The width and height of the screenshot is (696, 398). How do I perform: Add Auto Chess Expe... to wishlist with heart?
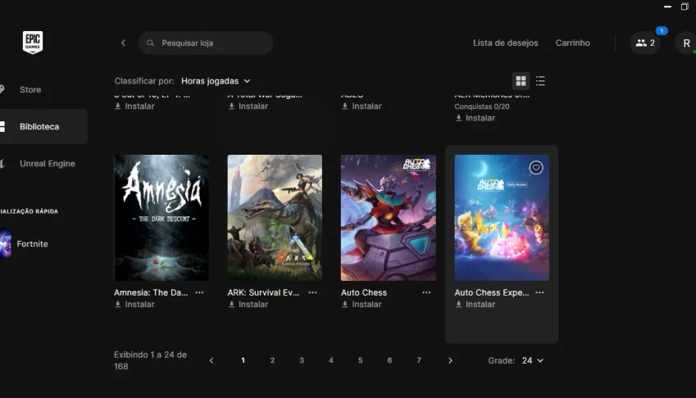(x=536, y=168)
